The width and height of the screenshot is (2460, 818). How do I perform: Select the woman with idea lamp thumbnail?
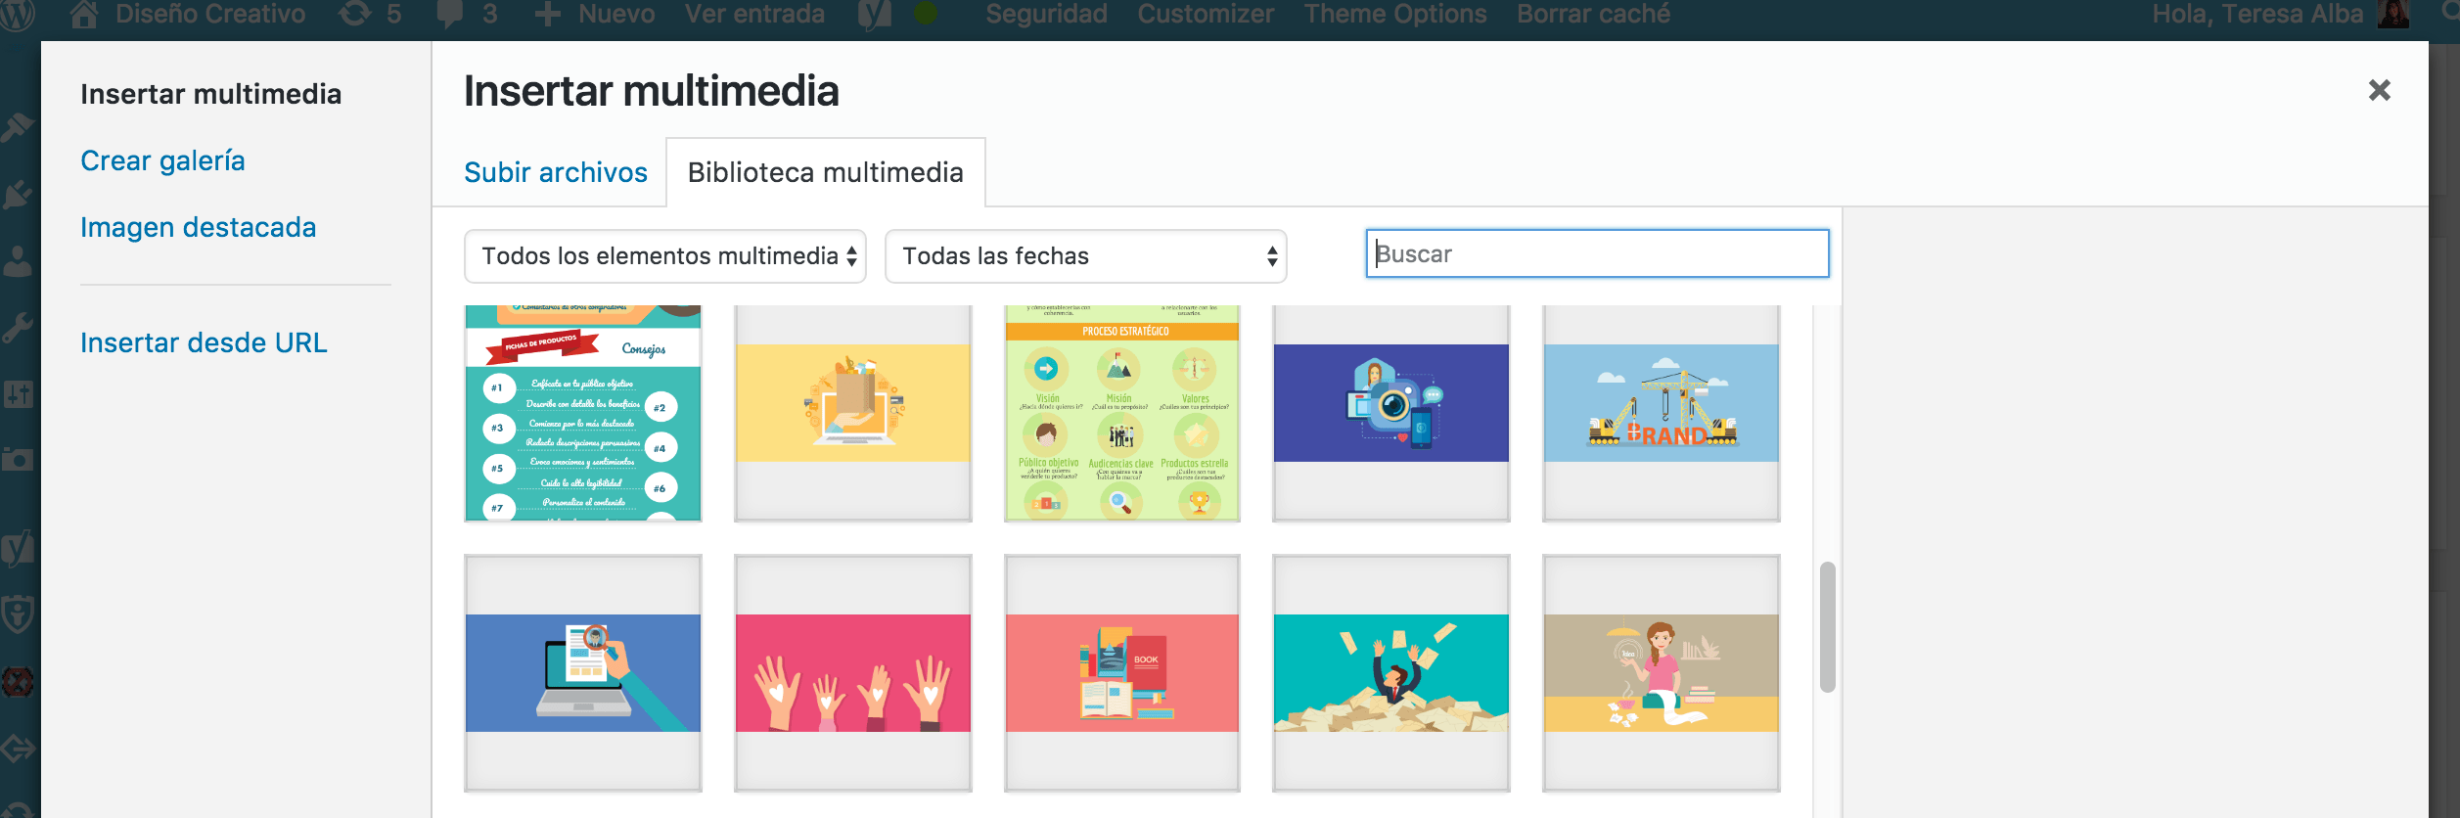[x=1662, y=673]
